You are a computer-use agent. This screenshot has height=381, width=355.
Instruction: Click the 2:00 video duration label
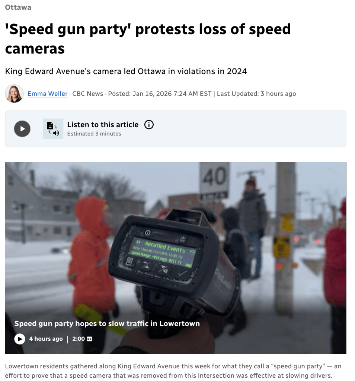pos(79,339)
